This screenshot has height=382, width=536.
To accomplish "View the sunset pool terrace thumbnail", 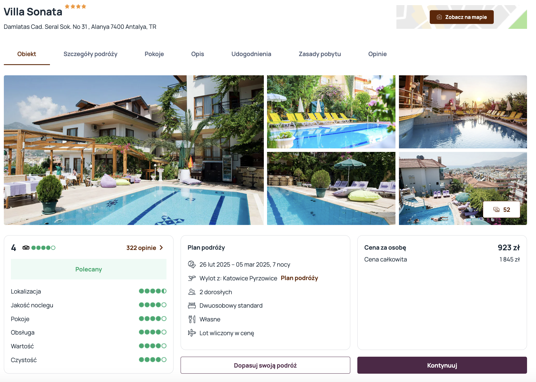I will point(463,112).
